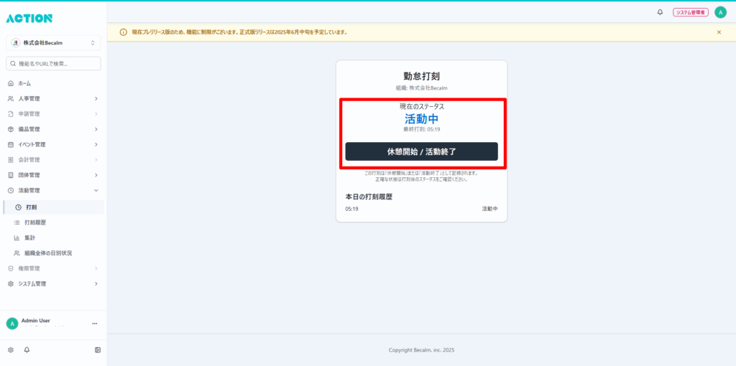Dismiss the pre-release notice banner

pyautogui.click(x=719, y=32)
